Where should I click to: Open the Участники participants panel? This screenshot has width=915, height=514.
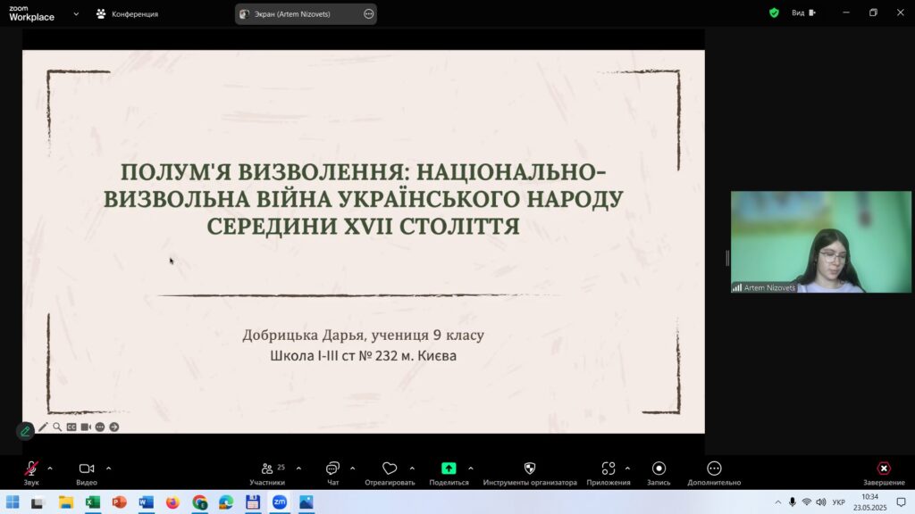pyautogui.click(x=267, y=468)
